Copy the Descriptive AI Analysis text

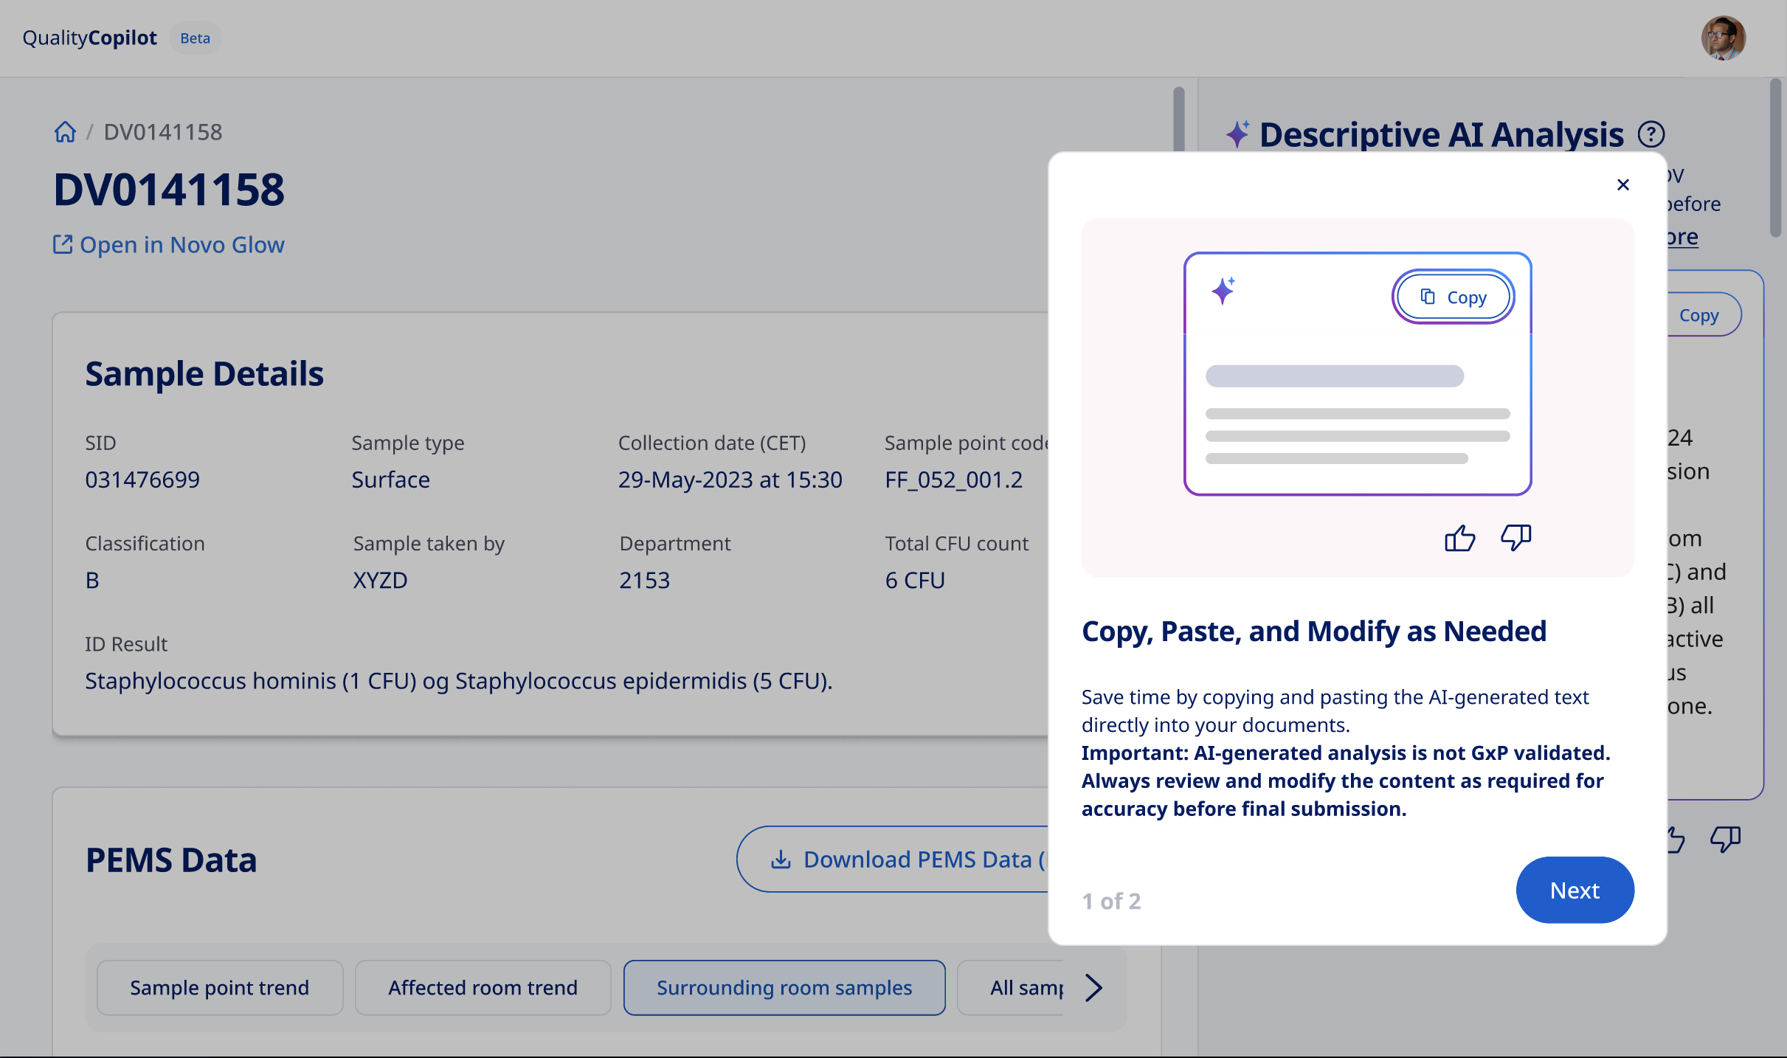[1700, 314]
